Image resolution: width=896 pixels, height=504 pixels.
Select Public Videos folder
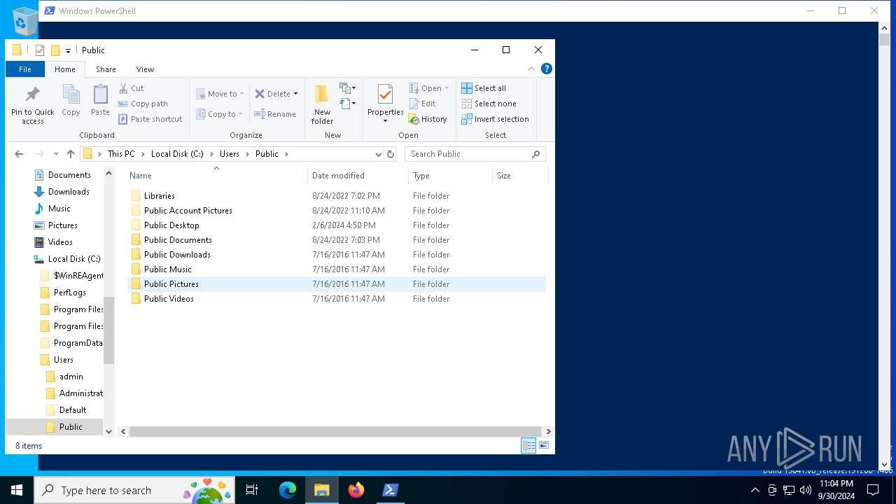click(337, 299)
